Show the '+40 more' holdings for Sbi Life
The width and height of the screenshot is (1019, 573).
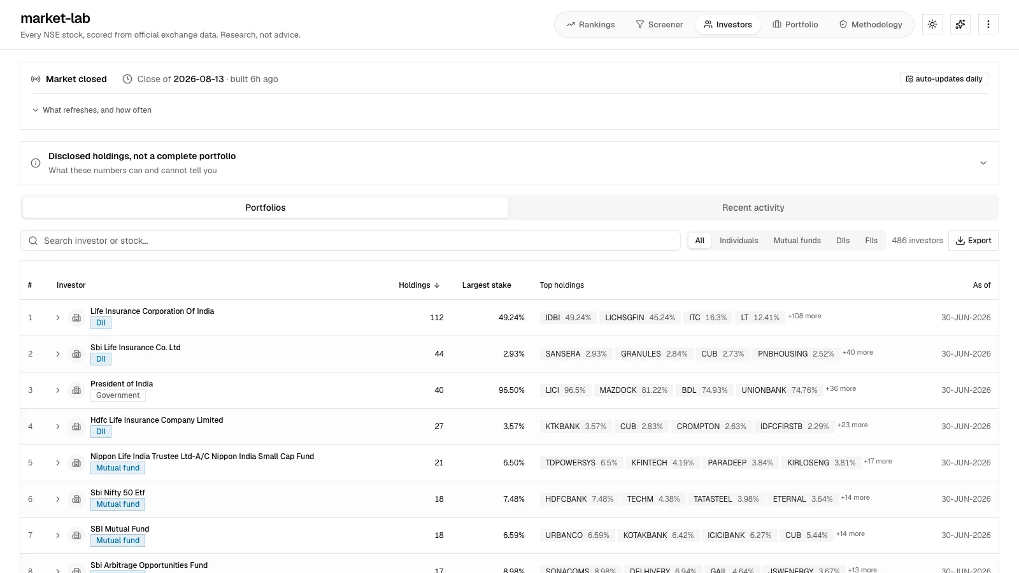pyautogui.click(x=858, y=353)
